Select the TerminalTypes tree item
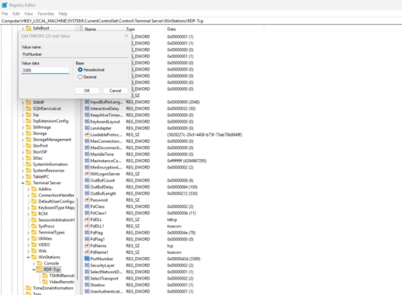This screenshot has height=295, width=402. [x=51, y=232]
